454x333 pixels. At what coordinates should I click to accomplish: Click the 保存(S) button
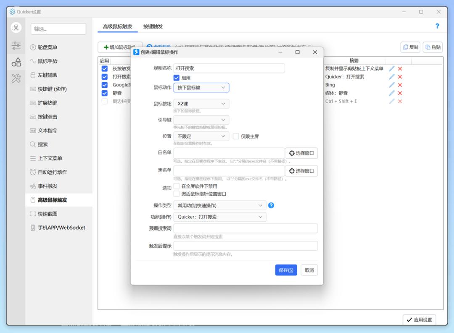(x=286, y=270)
